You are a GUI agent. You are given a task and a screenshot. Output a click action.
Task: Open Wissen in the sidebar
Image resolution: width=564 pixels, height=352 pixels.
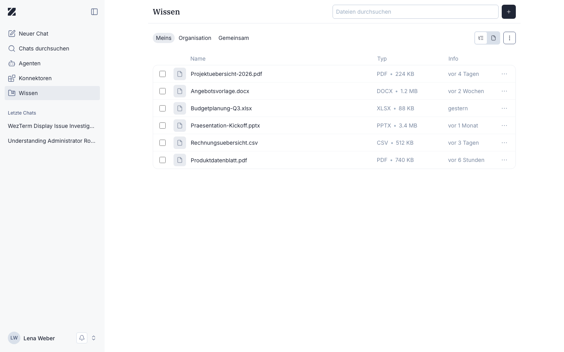52,93
